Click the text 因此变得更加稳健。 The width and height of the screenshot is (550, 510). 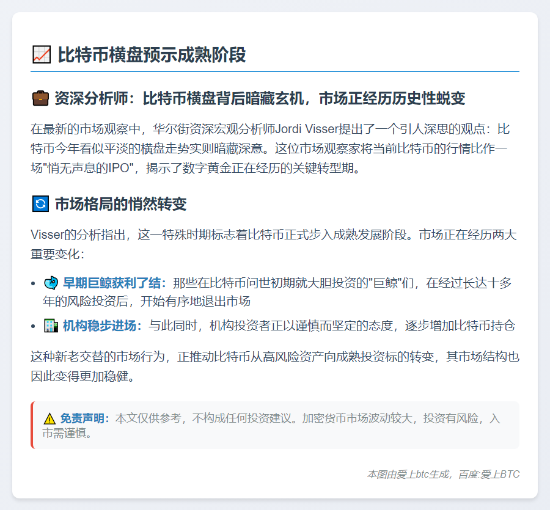click(82, 376)
